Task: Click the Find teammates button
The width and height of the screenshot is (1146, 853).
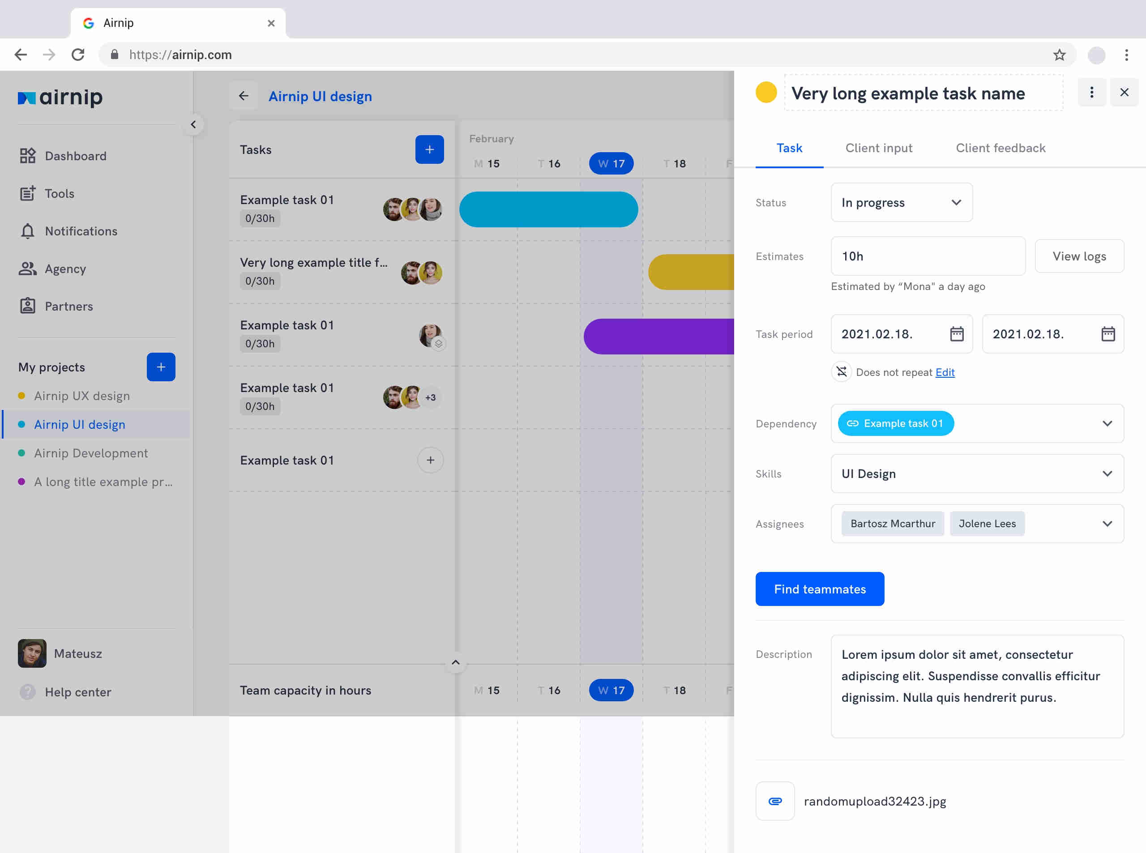Action: 820,589
